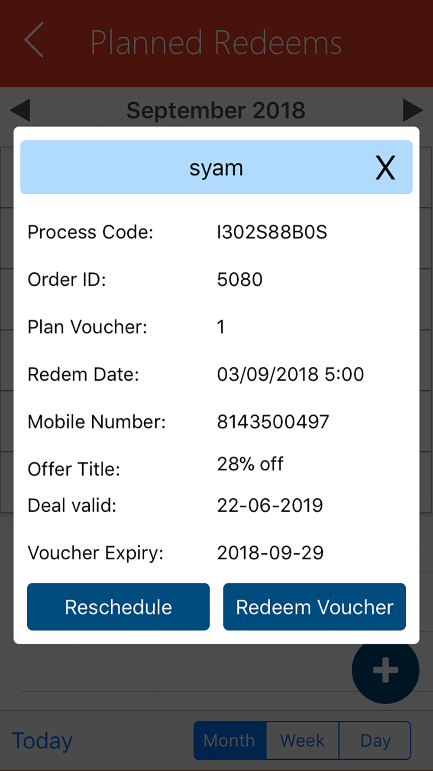This screenshot has width=433, height=771.
Task: Tap the plus add button
Action: pos(385,670)
